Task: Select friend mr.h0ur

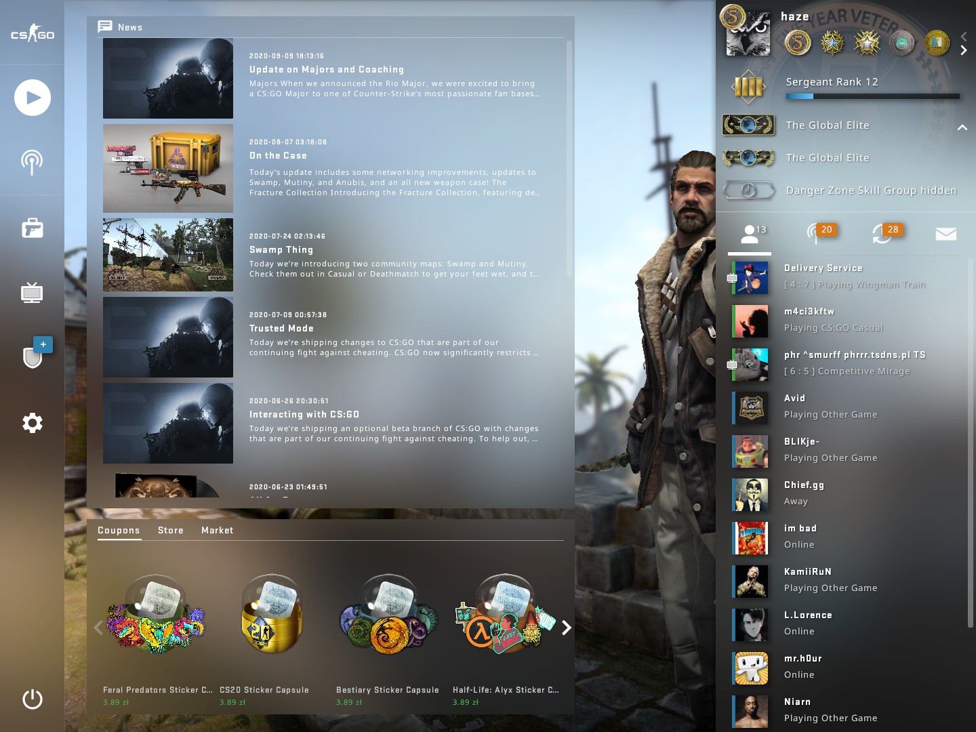Action: tap(847, 668)
